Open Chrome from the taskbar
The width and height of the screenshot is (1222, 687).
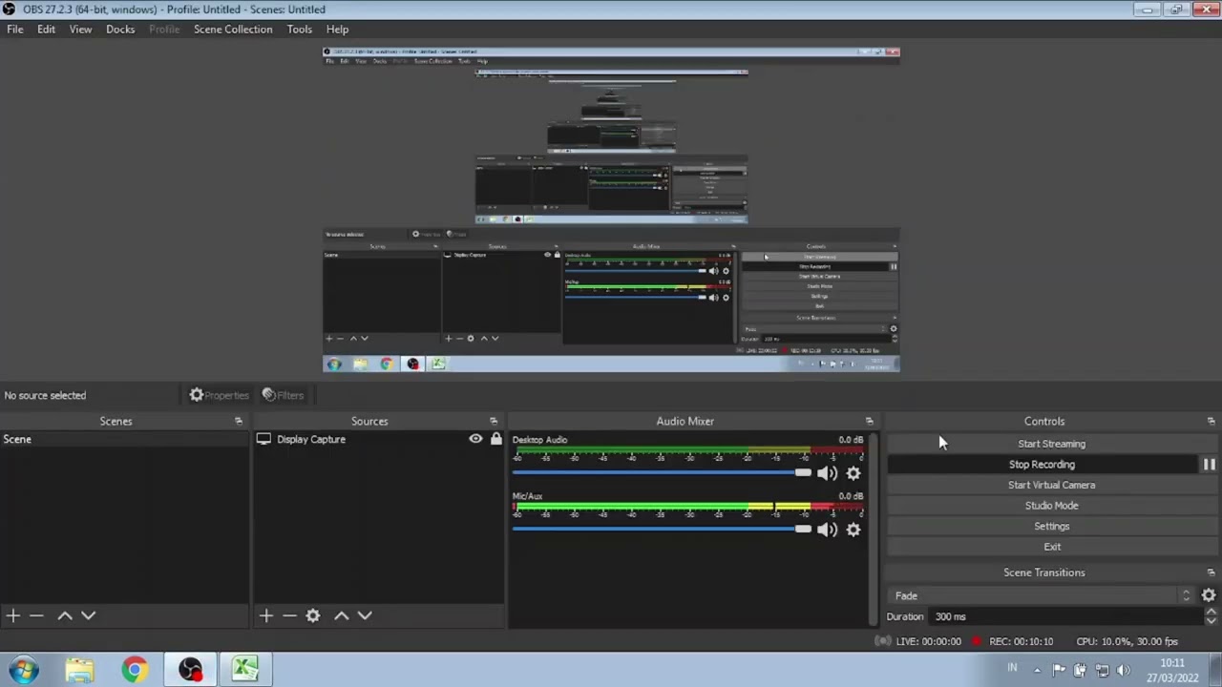[x=135, y=670]
